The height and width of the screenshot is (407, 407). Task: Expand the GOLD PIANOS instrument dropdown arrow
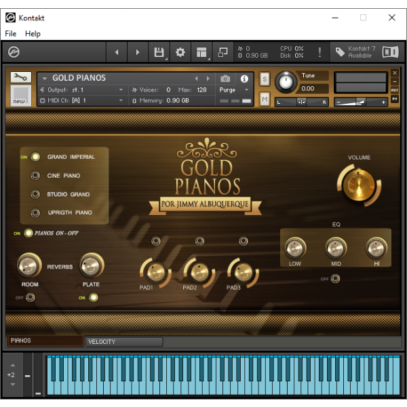click(44, 78)
